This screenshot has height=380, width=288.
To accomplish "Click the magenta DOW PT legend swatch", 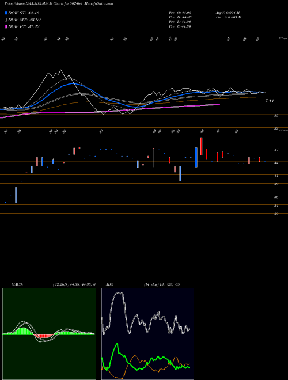I will coord(6,26).
